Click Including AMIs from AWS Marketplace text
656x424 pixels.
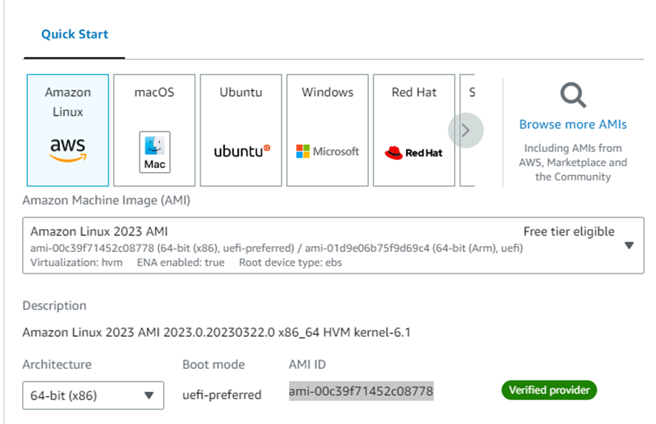tap(572, 163)
